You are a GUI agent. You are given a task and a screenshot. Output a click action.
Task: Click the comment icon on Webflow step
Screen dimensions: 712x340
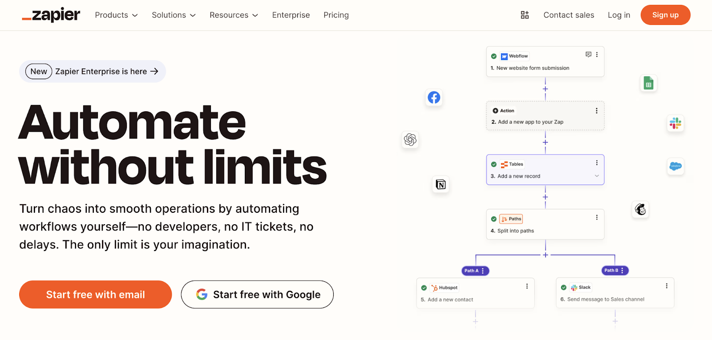pyautogui.click(x=588, y=55)
